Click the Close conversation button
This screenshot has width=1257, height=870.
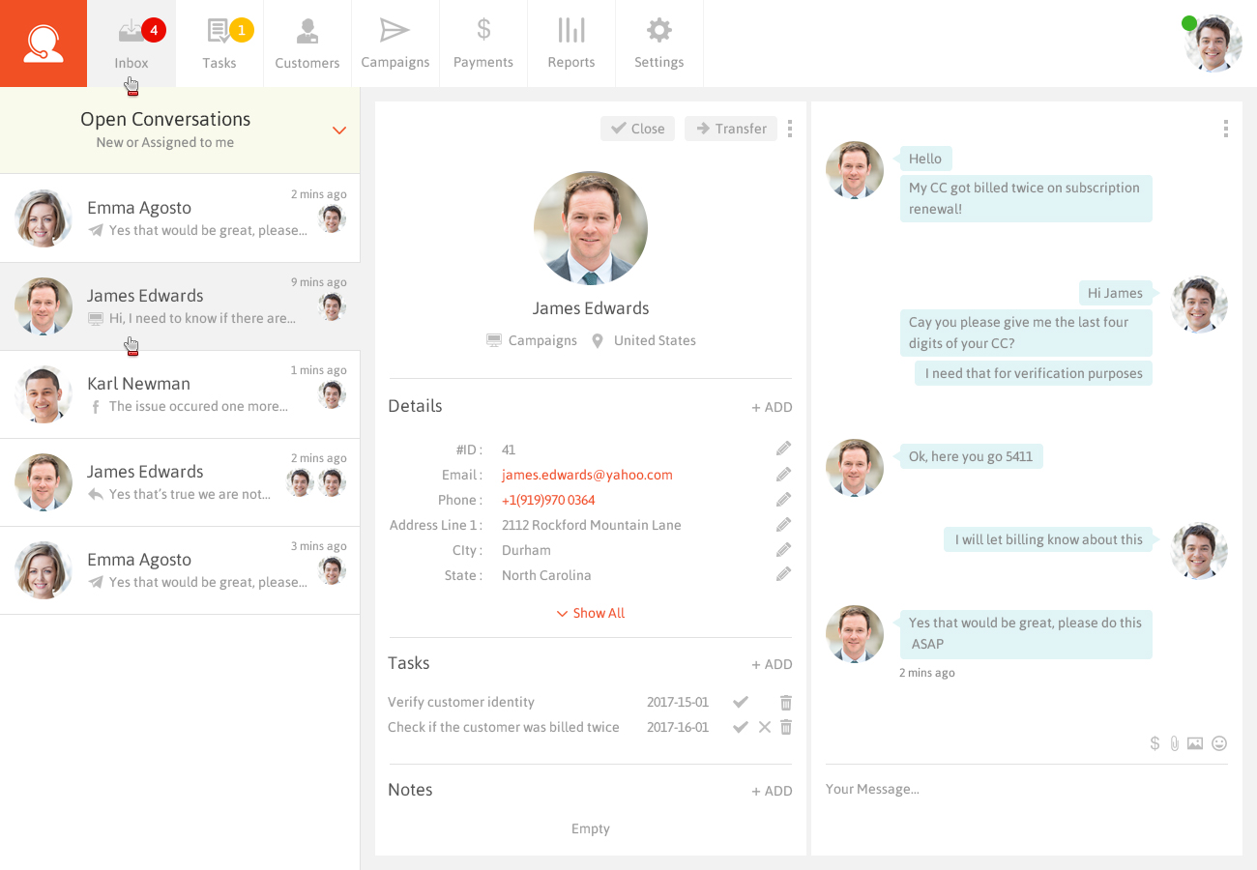click(638, 129)
